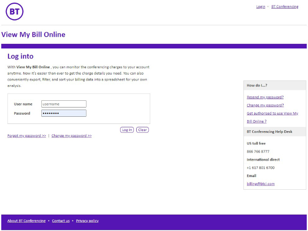
Task: Click the 'Log into' heading
Action: click(20, 56)
